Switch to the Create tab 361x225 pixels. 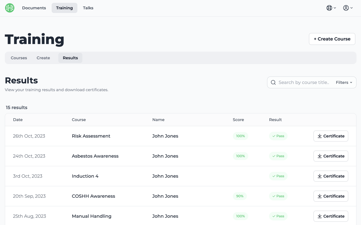(43, 58)
